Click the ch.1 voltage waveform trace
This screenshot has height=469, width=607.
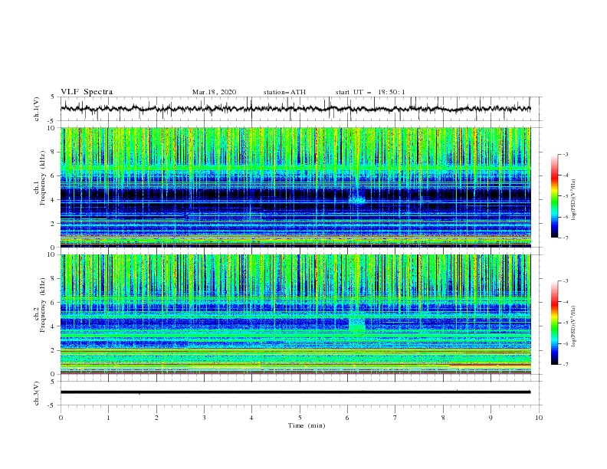click(295, 109)
